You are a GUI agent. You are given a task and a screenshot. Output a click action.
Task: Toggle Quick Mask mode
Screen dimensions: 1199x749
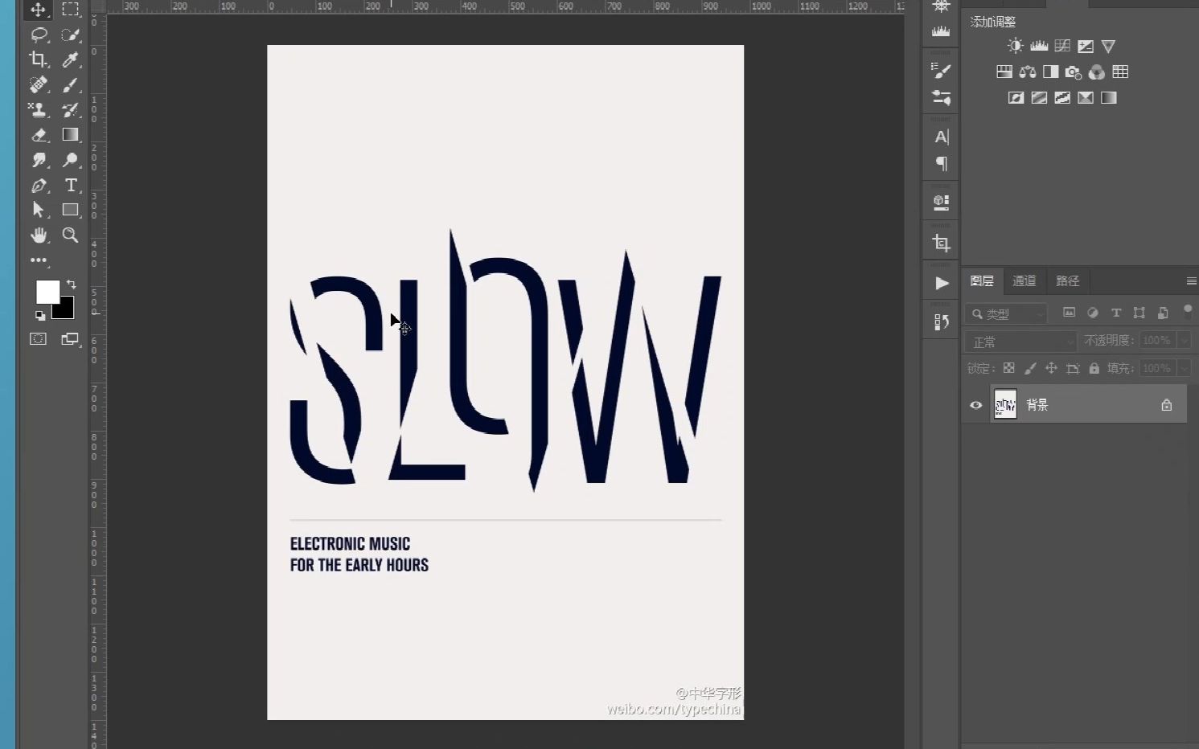pos(38,339)
